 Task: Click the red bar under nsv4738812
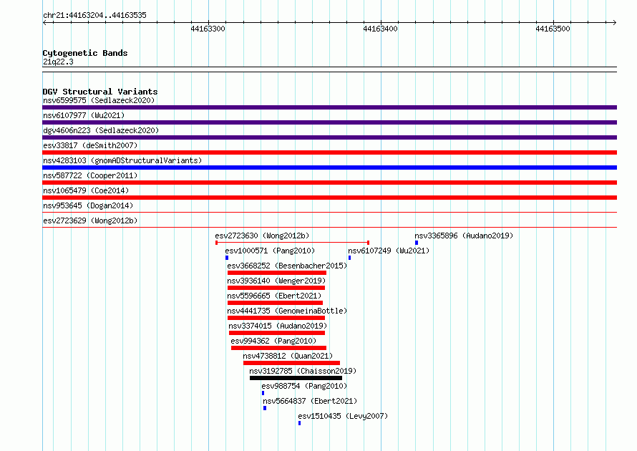[x=292, y=363]
